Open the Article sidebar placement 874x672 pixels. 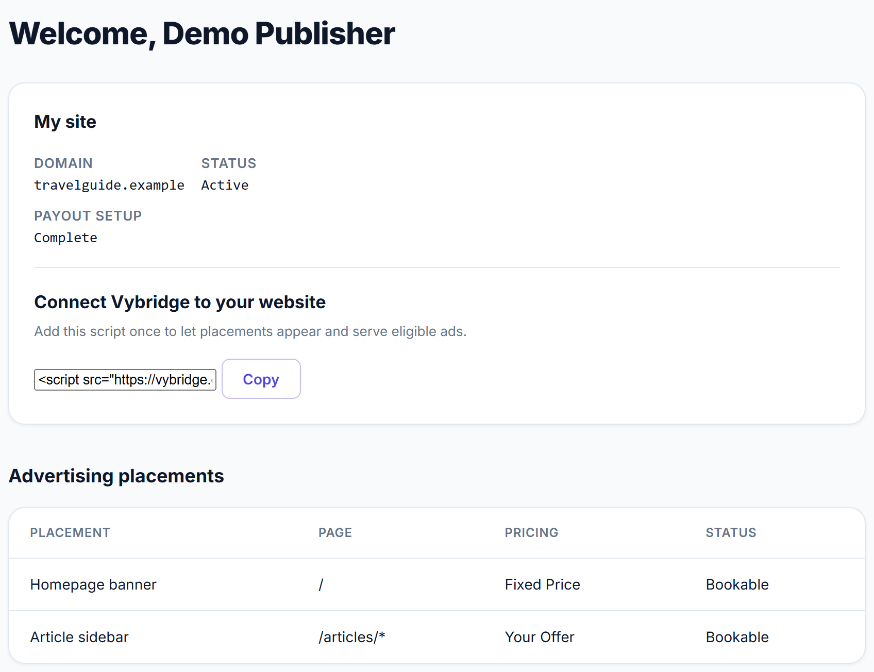pos(79,637)
